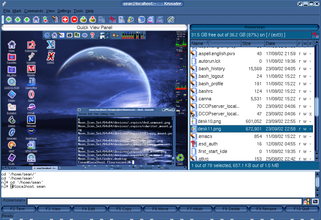Image resolution: width=321 pixels, height=220 pixels.
Task: Click terminal output scrollbar up arrow
Action: click(317, 174)
